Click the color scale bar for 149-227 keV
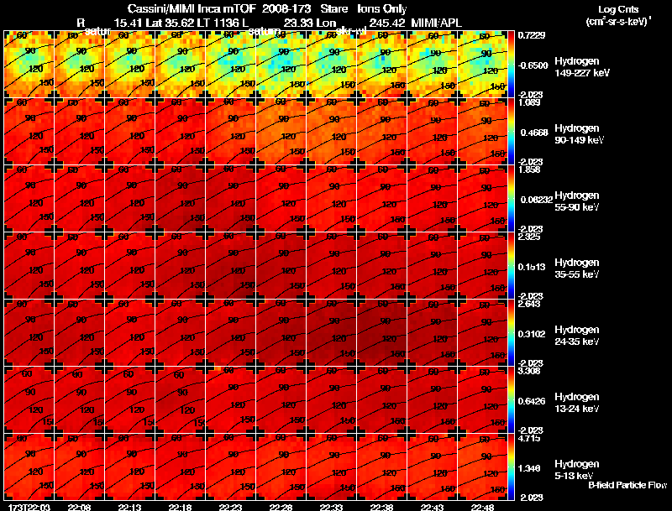 [511, 64]
